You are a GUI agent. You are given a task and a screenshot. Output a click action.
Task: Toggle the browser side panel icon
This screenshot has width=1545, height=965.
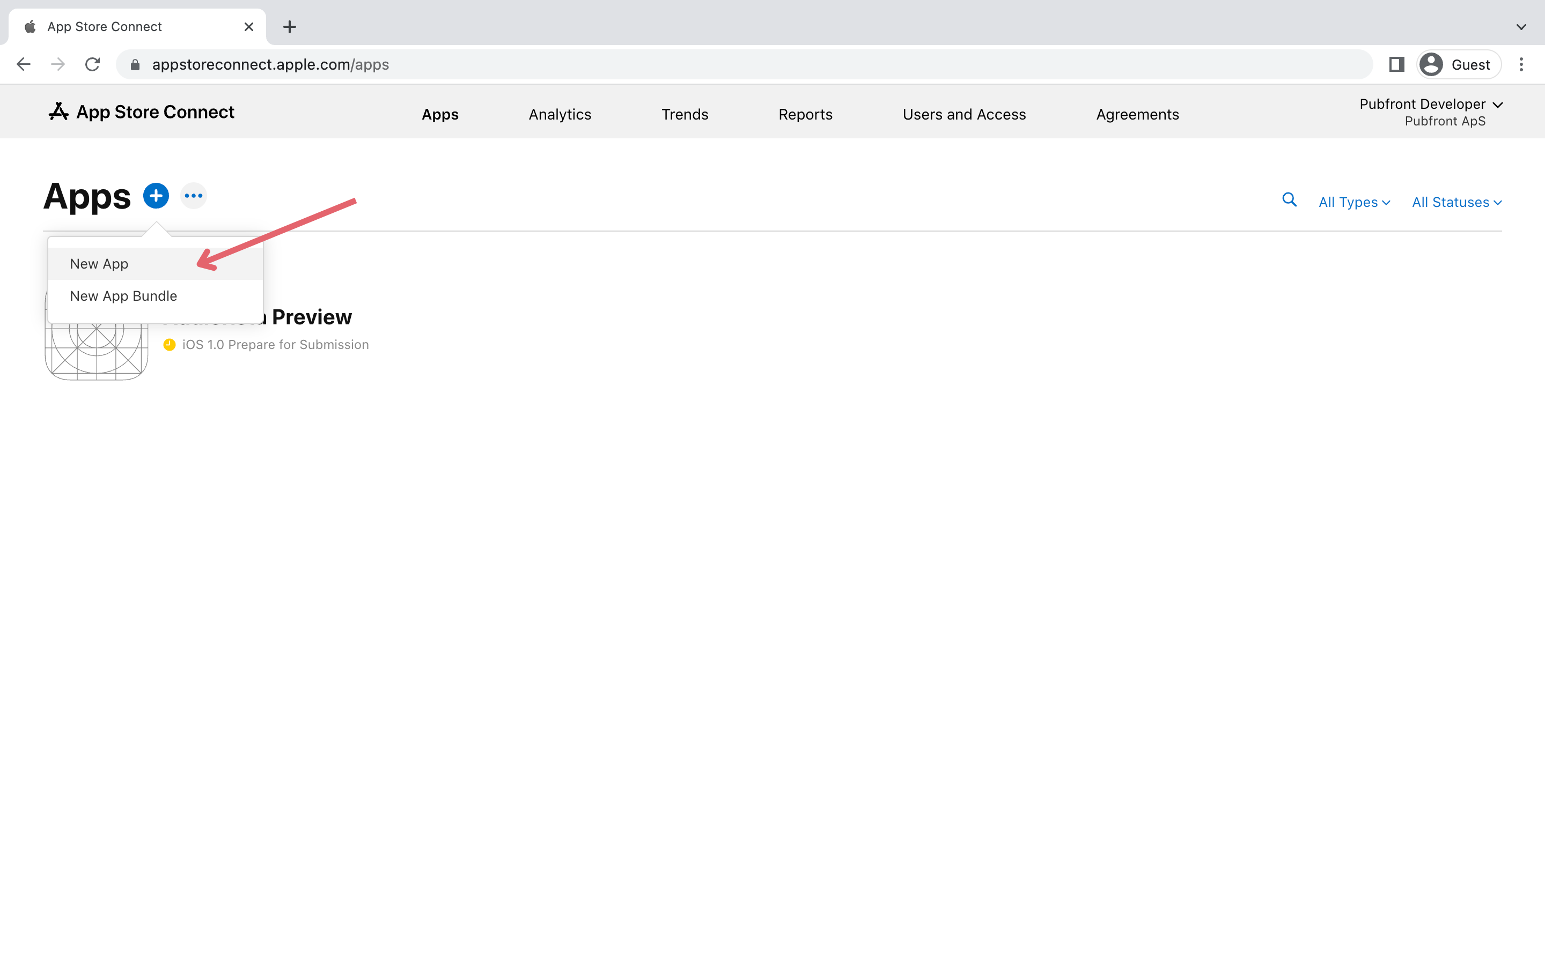coord(1396,64)
